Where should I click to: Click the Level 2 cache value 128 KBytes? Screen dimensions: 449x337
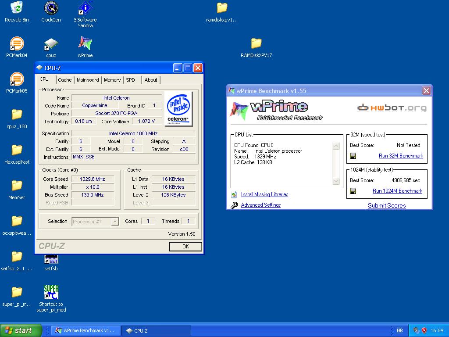click(173, 195)
